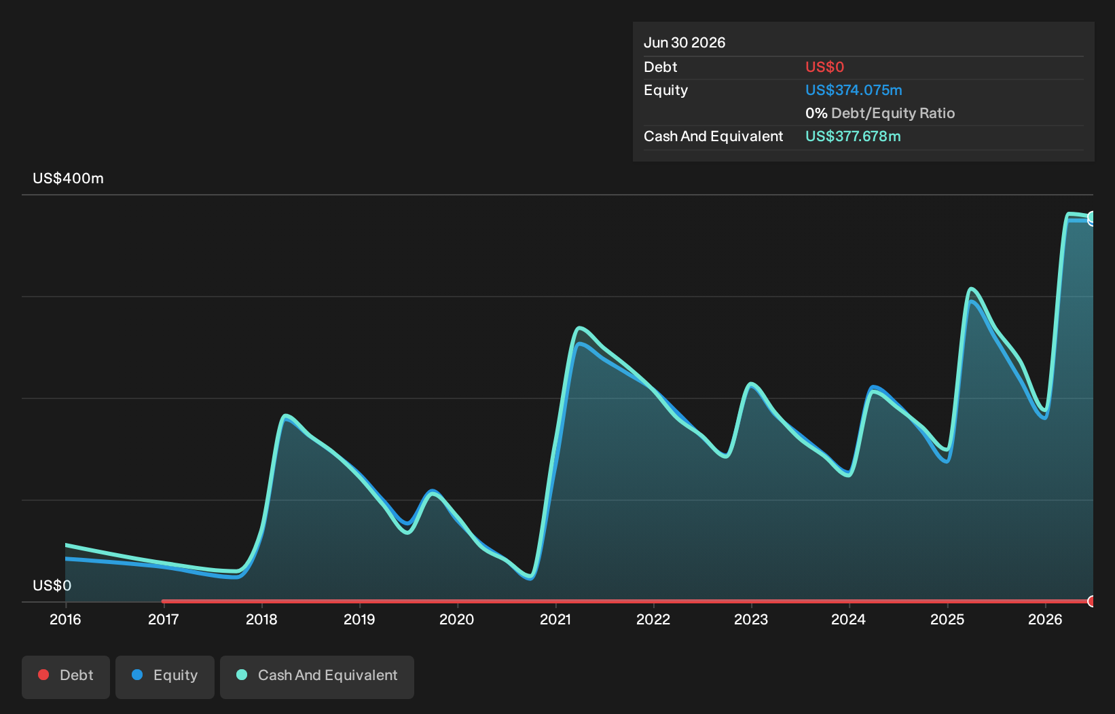1115x714 pixels.
Task: Click the US$400m y-axis label
Action: (68, 178)
